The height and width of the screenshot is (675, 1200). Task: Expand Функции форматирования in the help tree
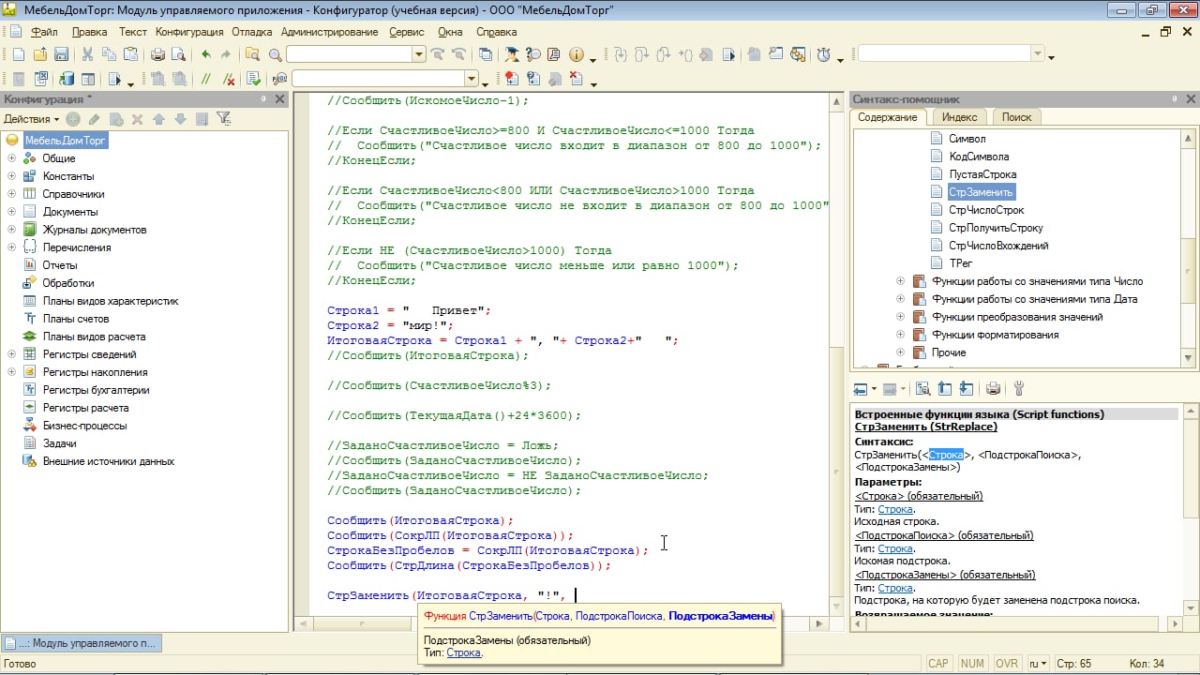click(900, 335)
